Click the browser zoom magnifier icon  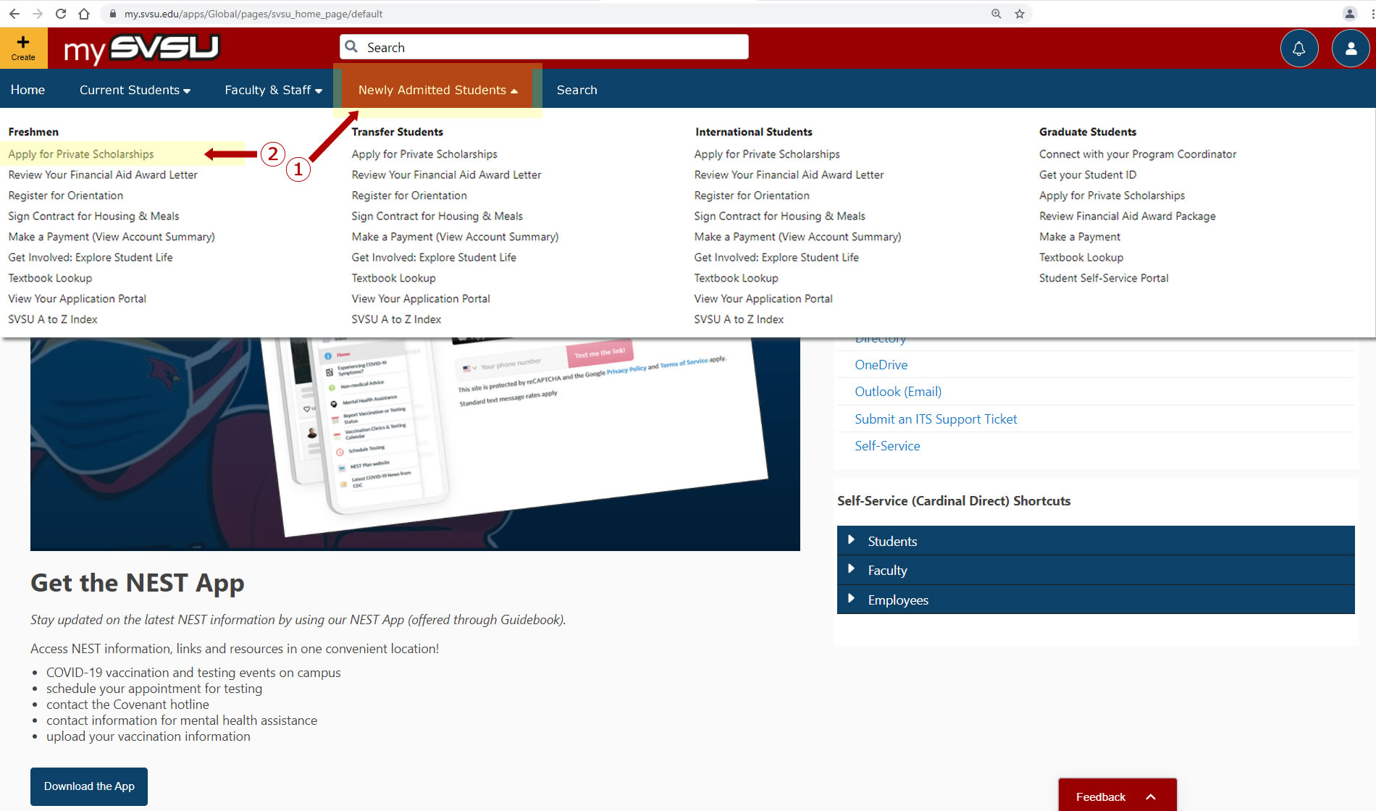point(997,14)
